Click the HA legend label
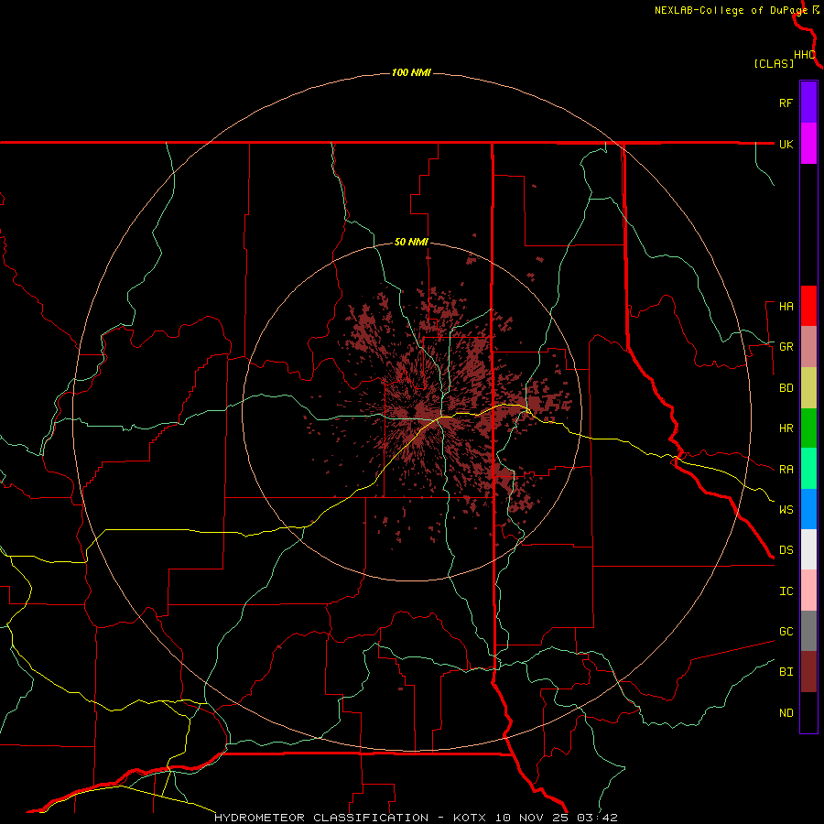This screenshot has height=824, width=824. (x=786, y=307)
